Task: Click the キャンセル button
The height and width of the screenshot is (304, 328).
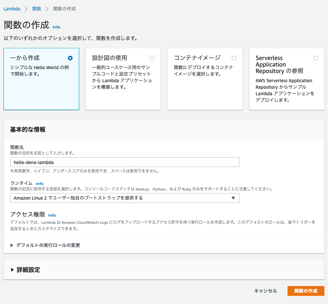Action: tap(266, 291)
